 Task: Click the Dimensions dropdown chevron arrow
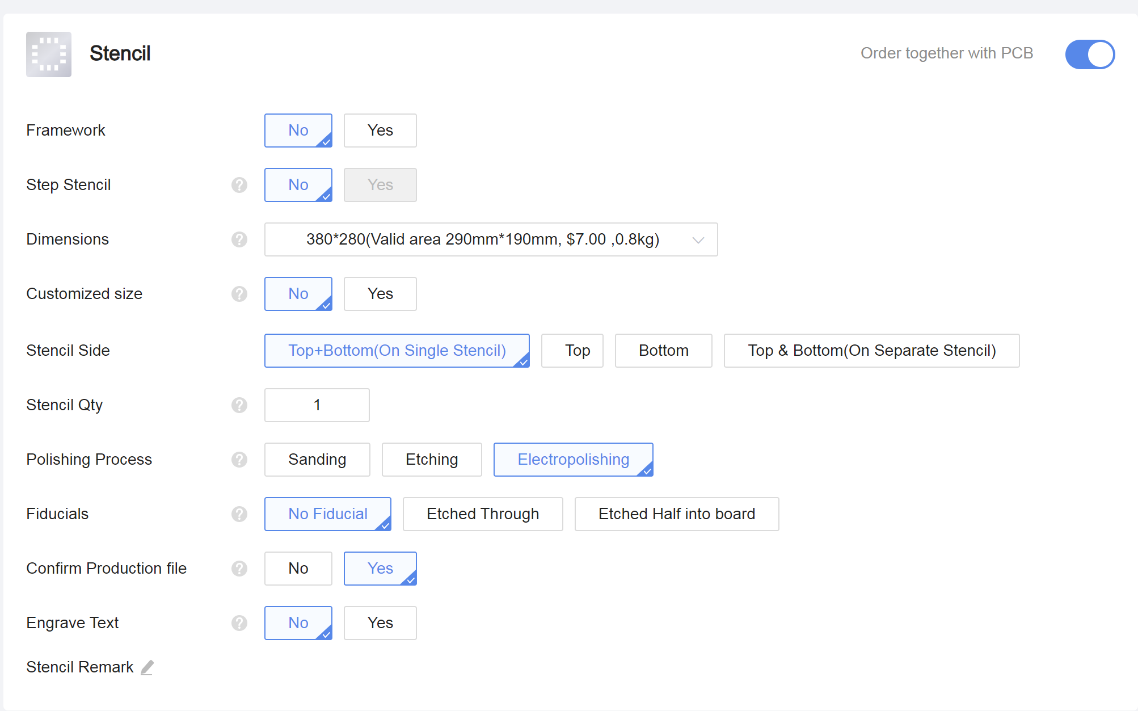[x=698, y=240]
